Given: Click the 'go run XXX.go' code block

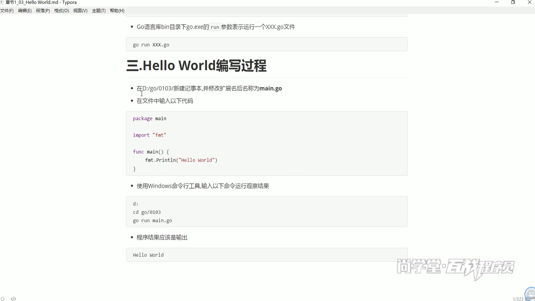Looking at the screenshot, I should (x=267, y=44).
